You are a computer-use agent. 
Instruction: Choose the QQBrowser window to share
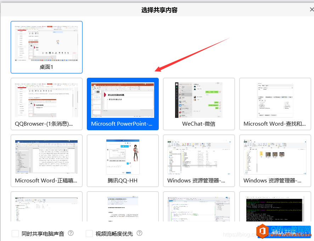coord(46,104)
